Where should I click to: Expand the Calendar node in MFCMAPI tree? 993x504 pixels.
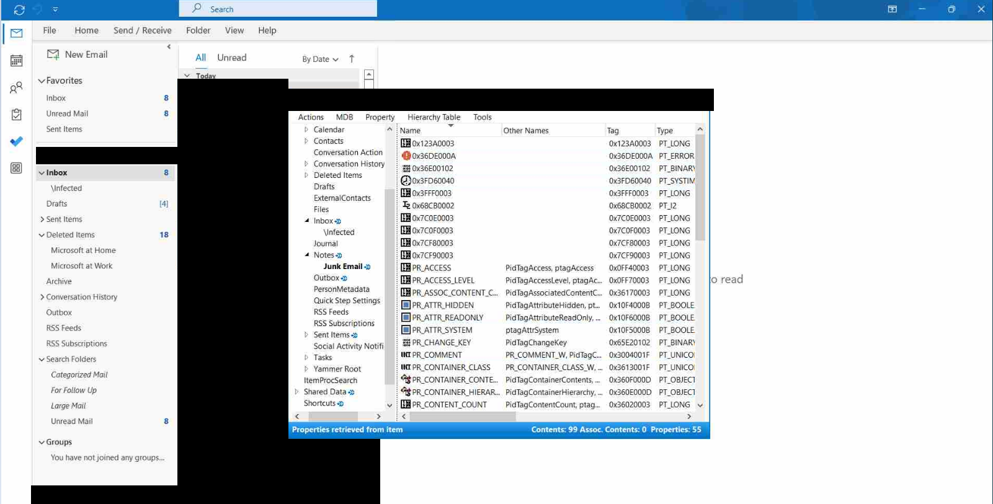(x=306, y=130)
